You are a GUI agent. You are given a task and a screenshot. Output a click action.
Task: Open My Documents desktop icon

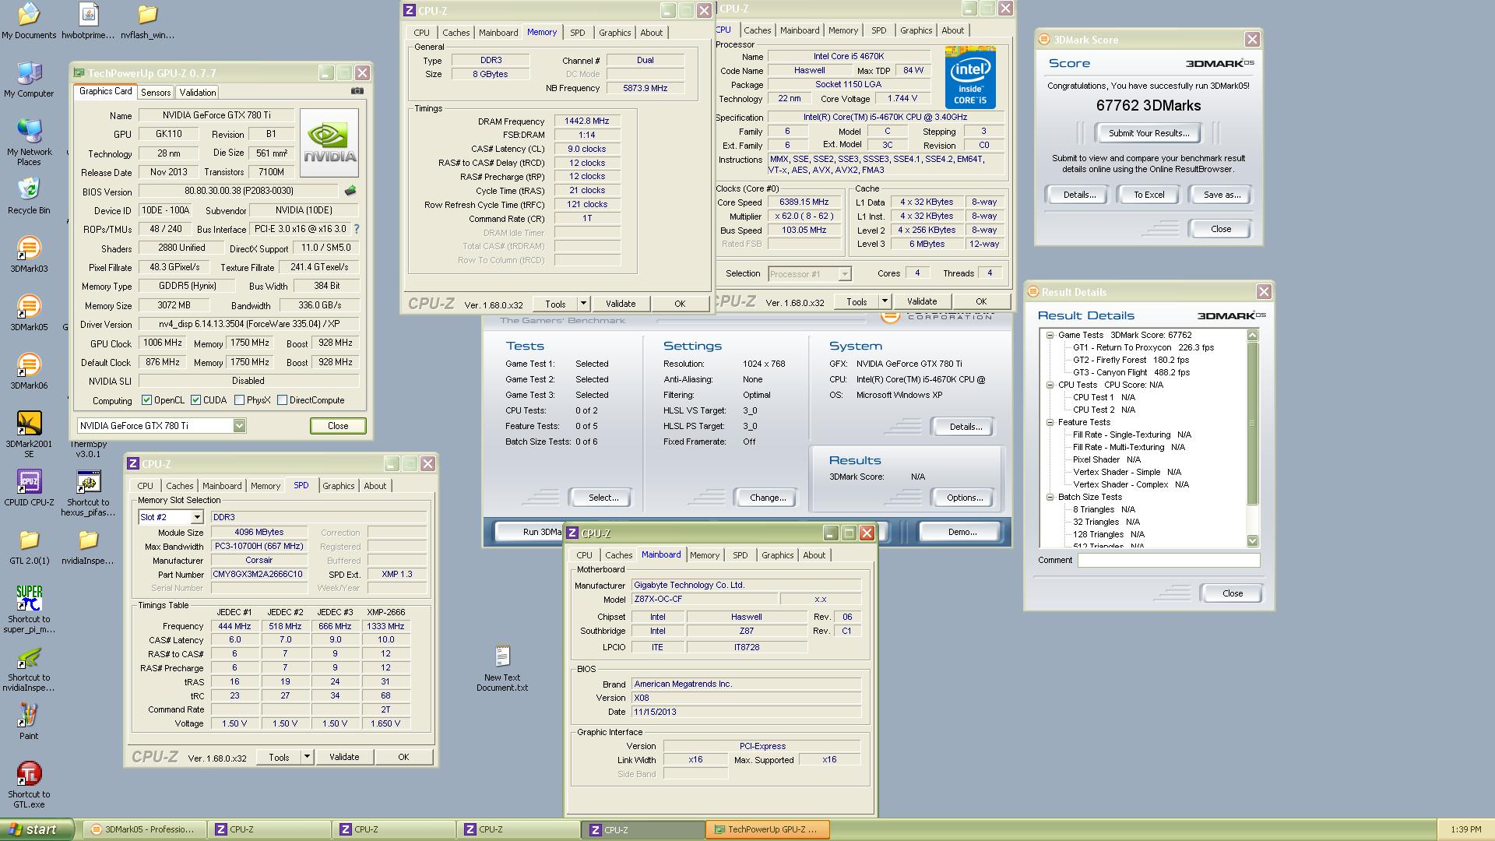(29, 21)
